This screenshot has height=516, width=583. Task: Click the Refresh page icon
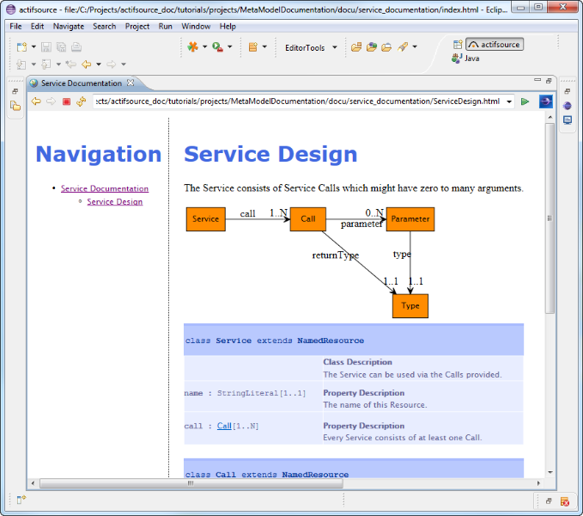pyautogui.click(x=81, y=101)
